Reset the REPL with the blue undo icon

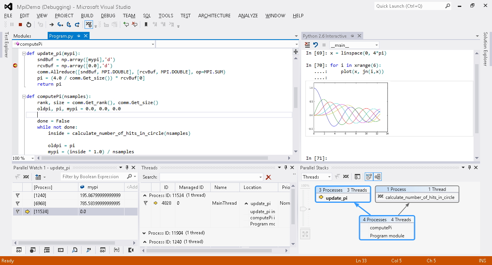316,45
